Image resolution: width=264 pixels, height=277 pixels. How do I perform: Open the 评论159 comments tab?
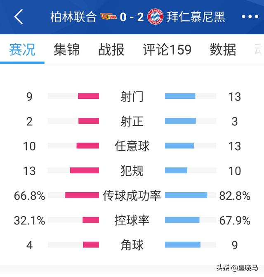coord(167,50)
